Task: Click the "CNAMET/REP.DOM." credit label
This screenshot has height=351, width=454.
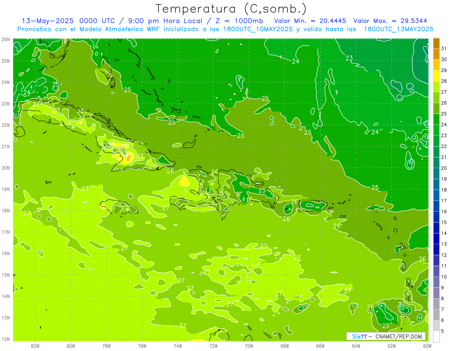Action: [399, 336]
